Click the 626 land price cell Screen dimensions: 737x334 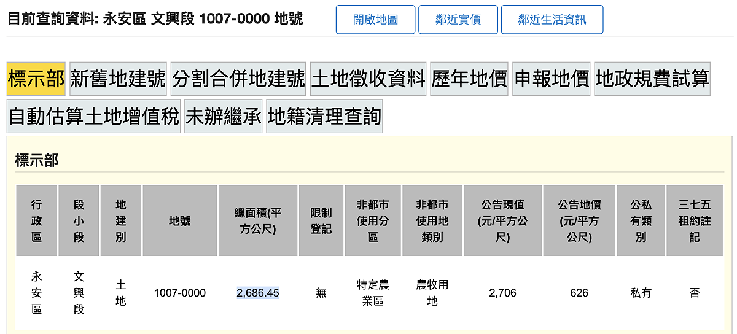tap(579, 293)
